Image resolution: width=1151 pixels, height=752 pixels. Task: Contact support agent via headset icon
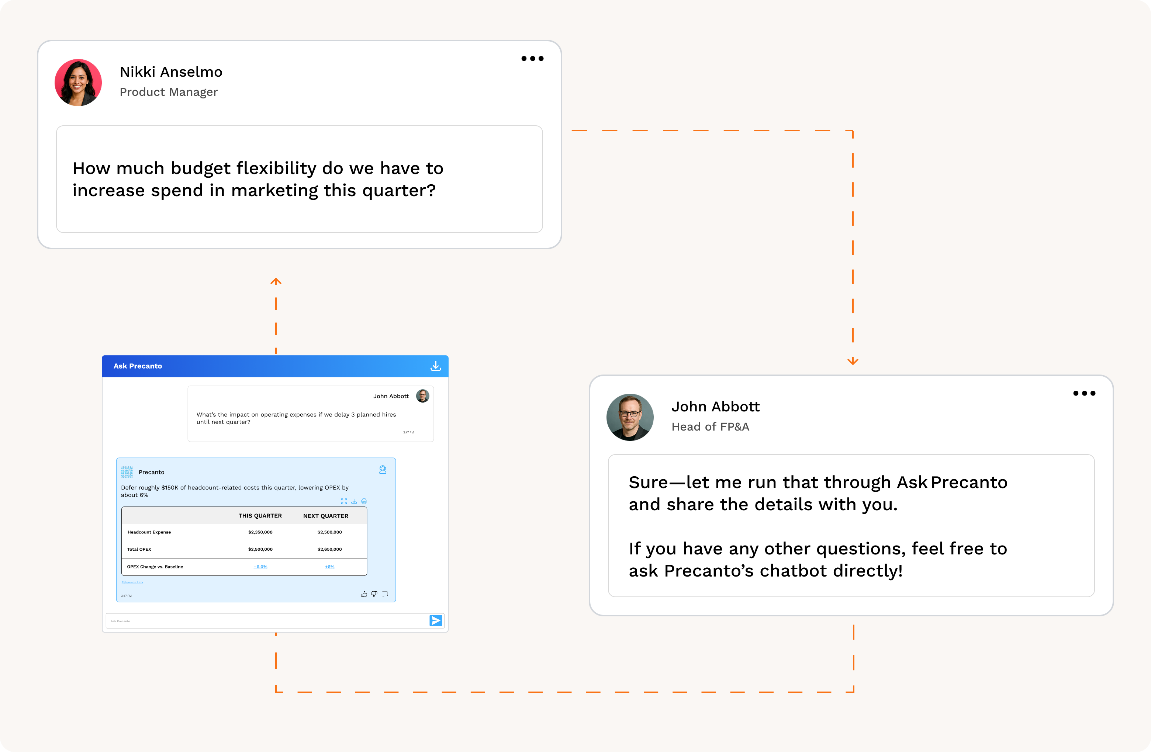(383, 470)
